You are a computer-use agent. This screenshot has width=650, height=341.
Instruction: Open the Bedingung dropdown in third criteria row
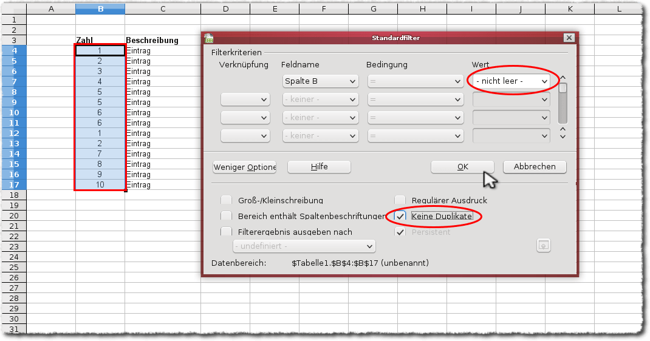click(x=416, y=118)
